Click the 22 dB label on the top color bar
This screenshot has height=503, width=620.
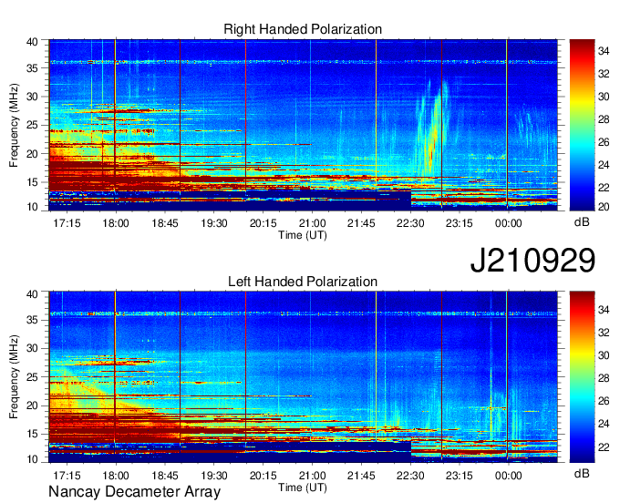point(604,188)
